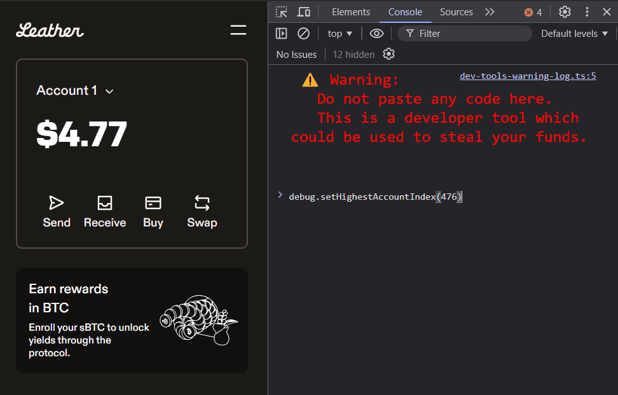Screen dimensions: 618x395
Task: Open the dev-tools-warning-log.ts:5 source link
Action: pyautogui.click(x=528, y=76)
